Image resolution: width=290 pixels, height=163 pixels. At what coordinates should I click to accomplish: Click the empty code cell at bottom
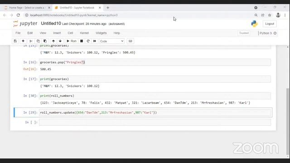point(155,122)
